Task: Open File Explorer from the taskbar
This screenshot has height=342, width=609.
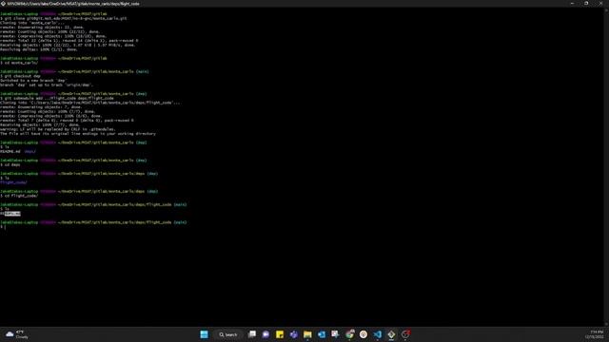Action: point(307,334)
